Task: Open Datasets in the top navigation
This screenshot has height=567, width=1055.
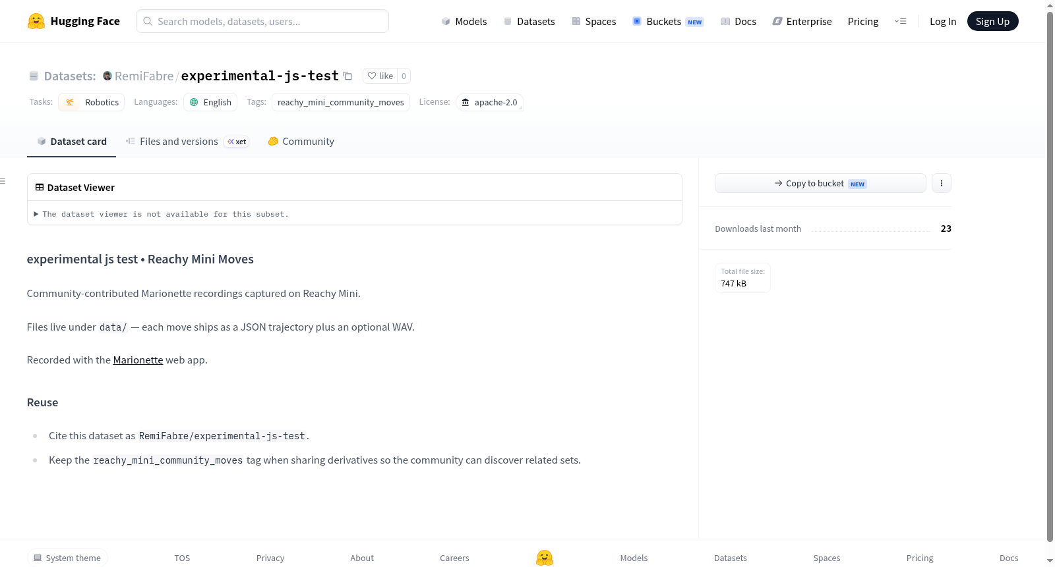Action: point(529,21)
